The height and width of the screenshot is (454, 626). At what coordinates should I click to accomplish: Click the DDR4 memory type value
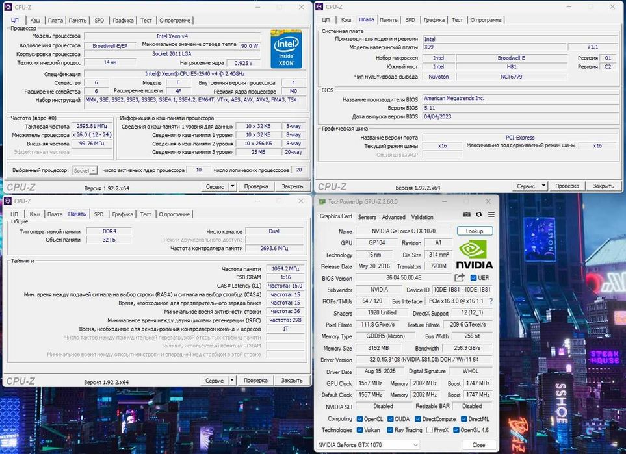[x=109, y=231]
